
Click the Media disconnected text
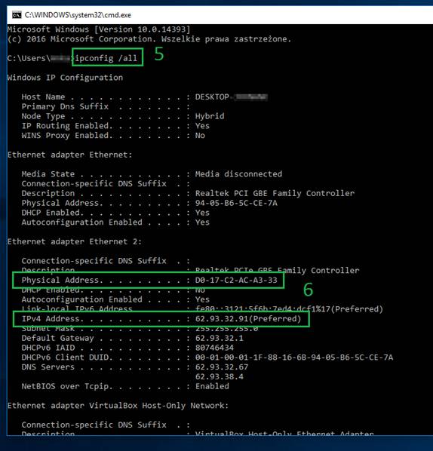coord(238,174)
